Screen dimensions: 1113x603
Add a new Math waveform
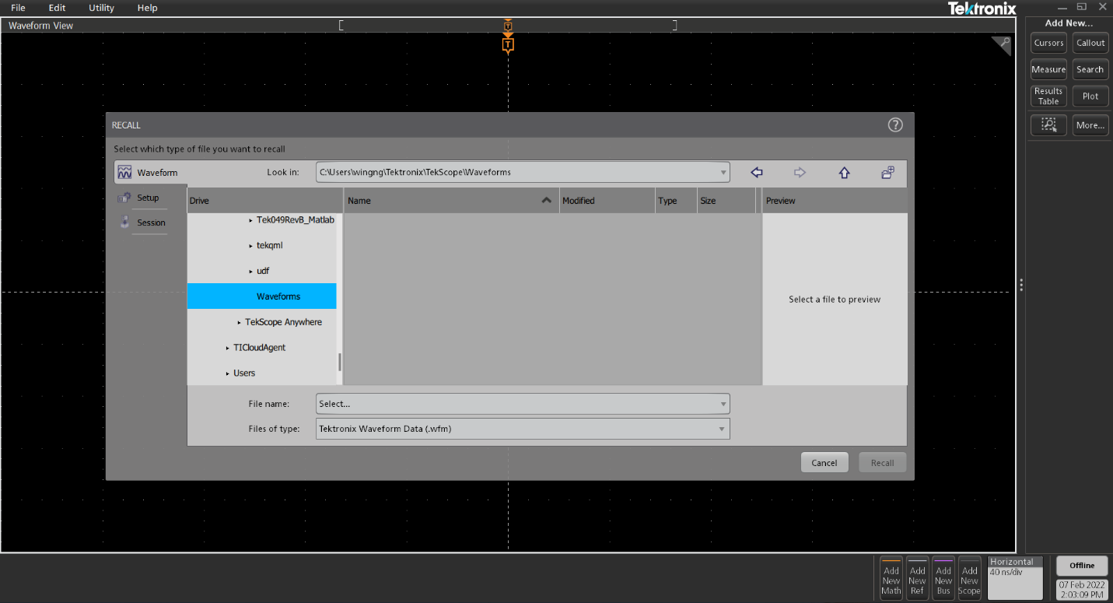coord(891,578)
